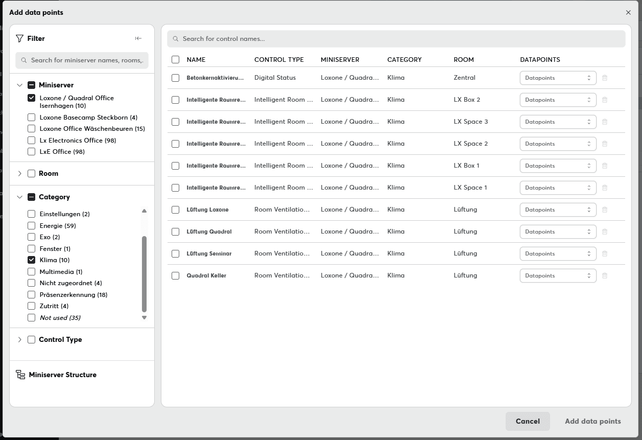
Task: Check the Zutritt category filter
Action: (x=32, y=306)
